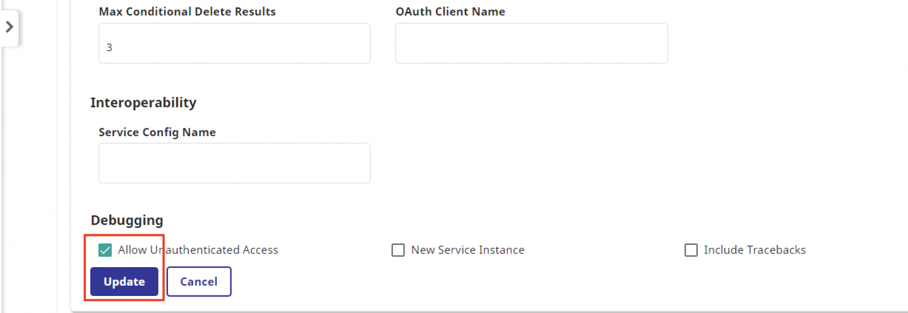Expand the collapsed sidebar chevron
The width and height of the screenshot is (908, 313).
10,27
